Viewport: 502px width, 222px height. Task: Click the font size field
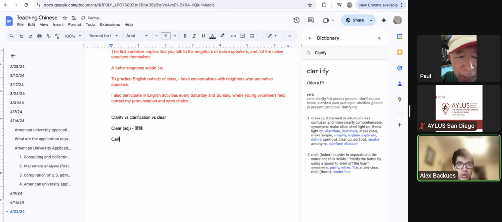[x=166, y=36]
